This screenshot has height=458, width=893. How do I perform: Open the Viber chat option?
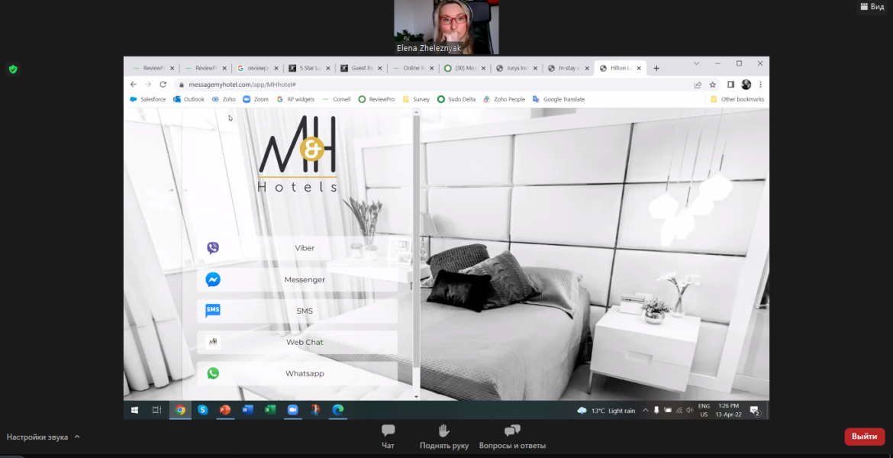point(298,248)
